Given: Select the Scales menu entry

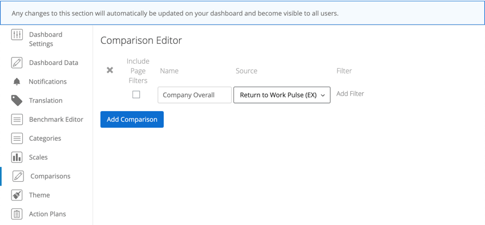Looking at the screenshot, I should [38, 157].
